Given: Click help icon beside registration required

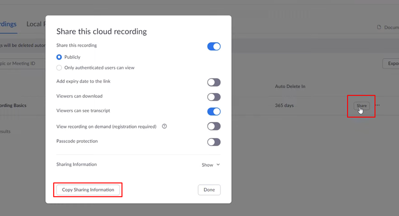Looking at the screenshot, I should (x=164, y=127).
